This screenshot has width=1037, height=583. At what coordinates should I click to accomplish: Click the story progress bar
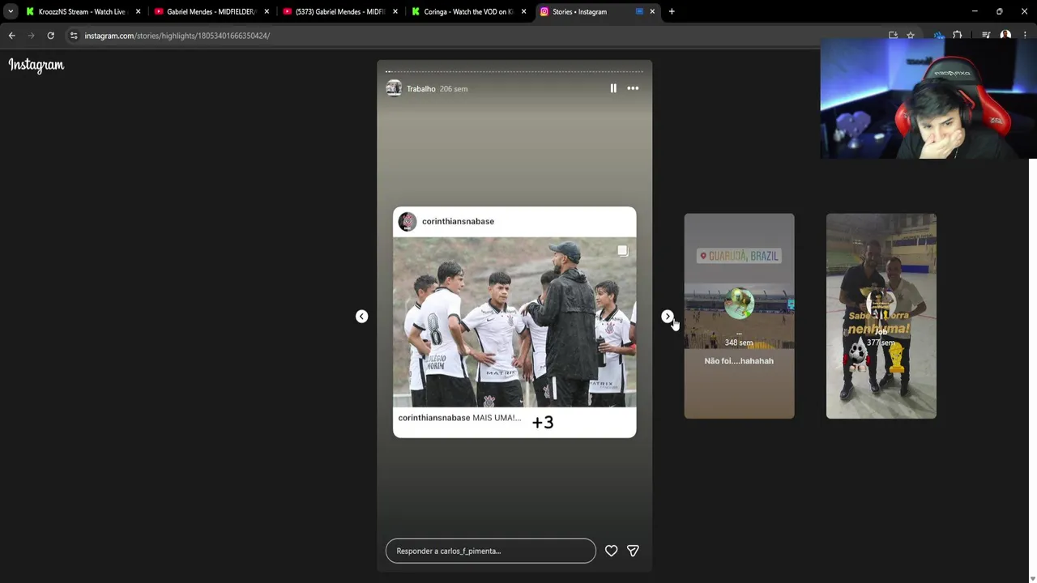(x=514, y=71)
